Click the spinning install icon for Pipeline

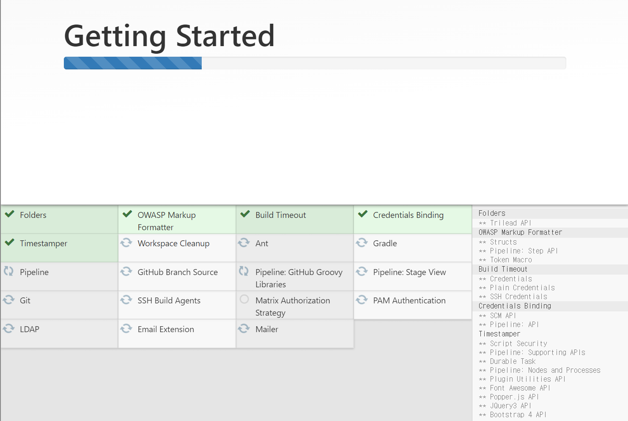[x=8, y=271]
